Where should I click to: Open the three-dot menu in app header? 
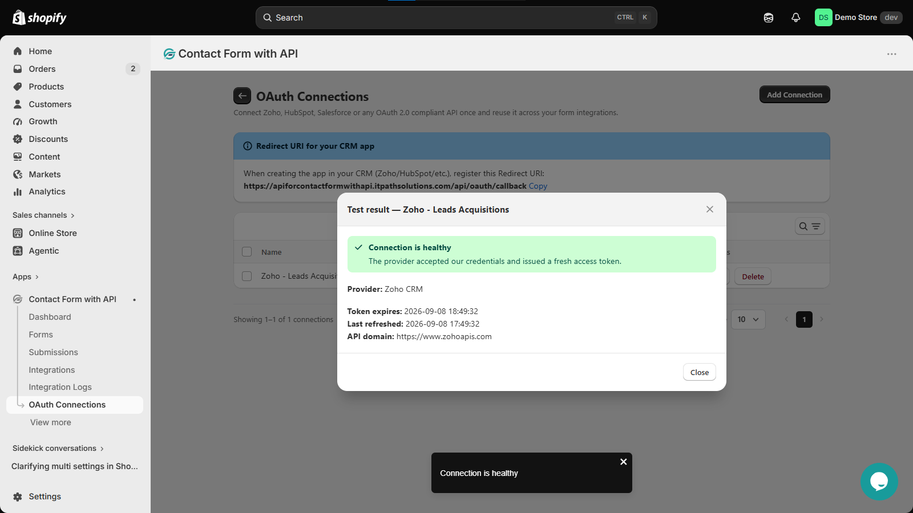pyautogui.click(x=891, y=54)
